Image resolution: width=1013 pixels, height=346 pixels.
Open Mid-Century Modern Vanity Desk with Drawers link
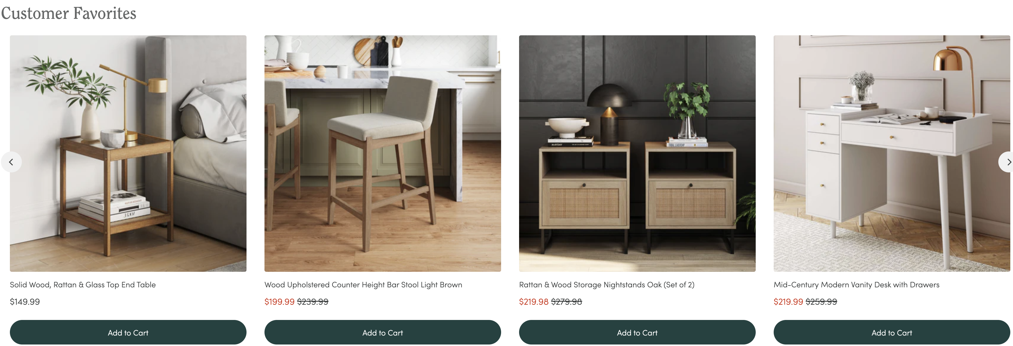click(856, 285)
